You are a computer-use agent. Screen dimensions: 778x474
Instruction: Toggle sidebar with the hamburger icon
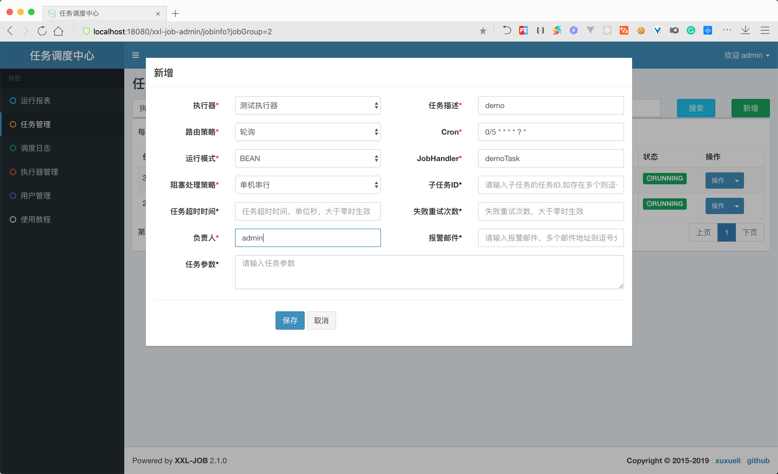pos(135,55)
